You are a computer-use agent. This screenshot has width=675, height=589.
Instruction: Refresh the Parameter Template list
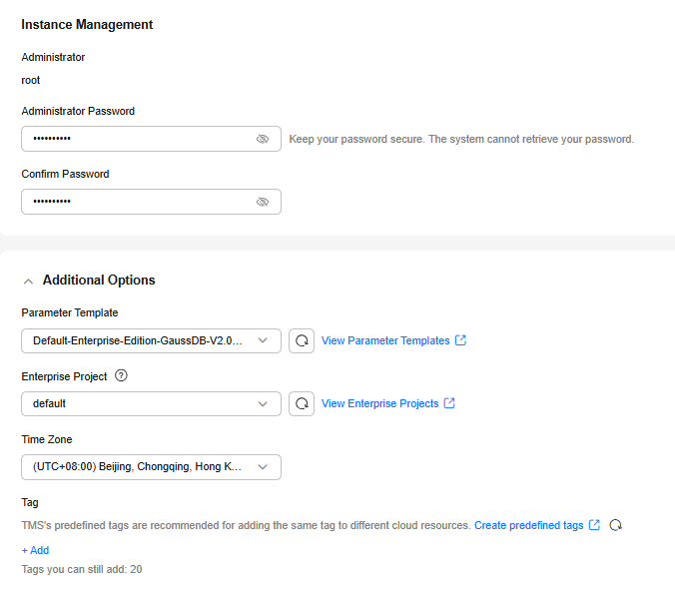coord(302,340)
